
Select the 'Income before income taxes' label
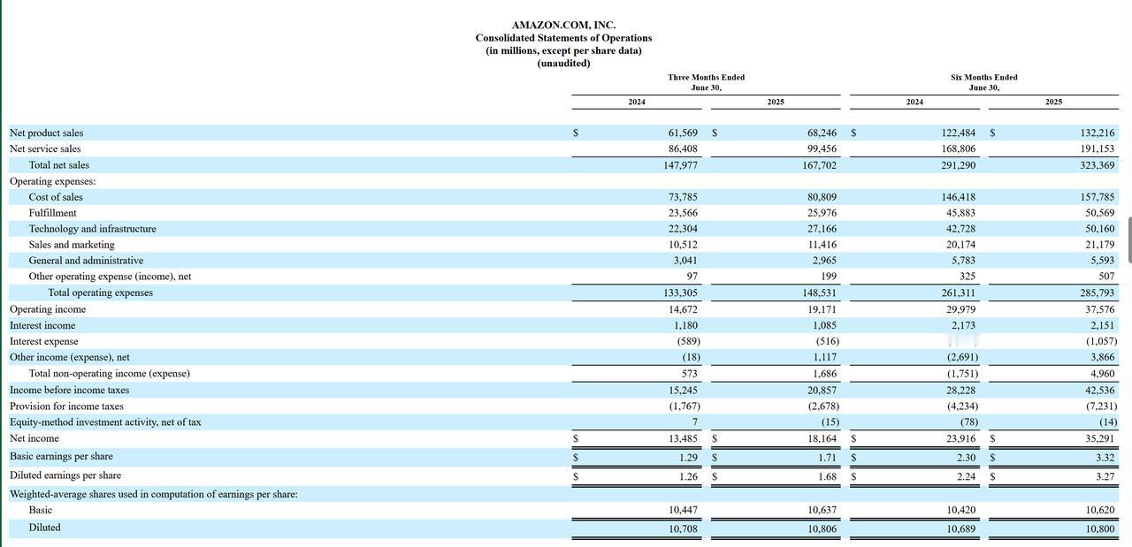(69, 390)
